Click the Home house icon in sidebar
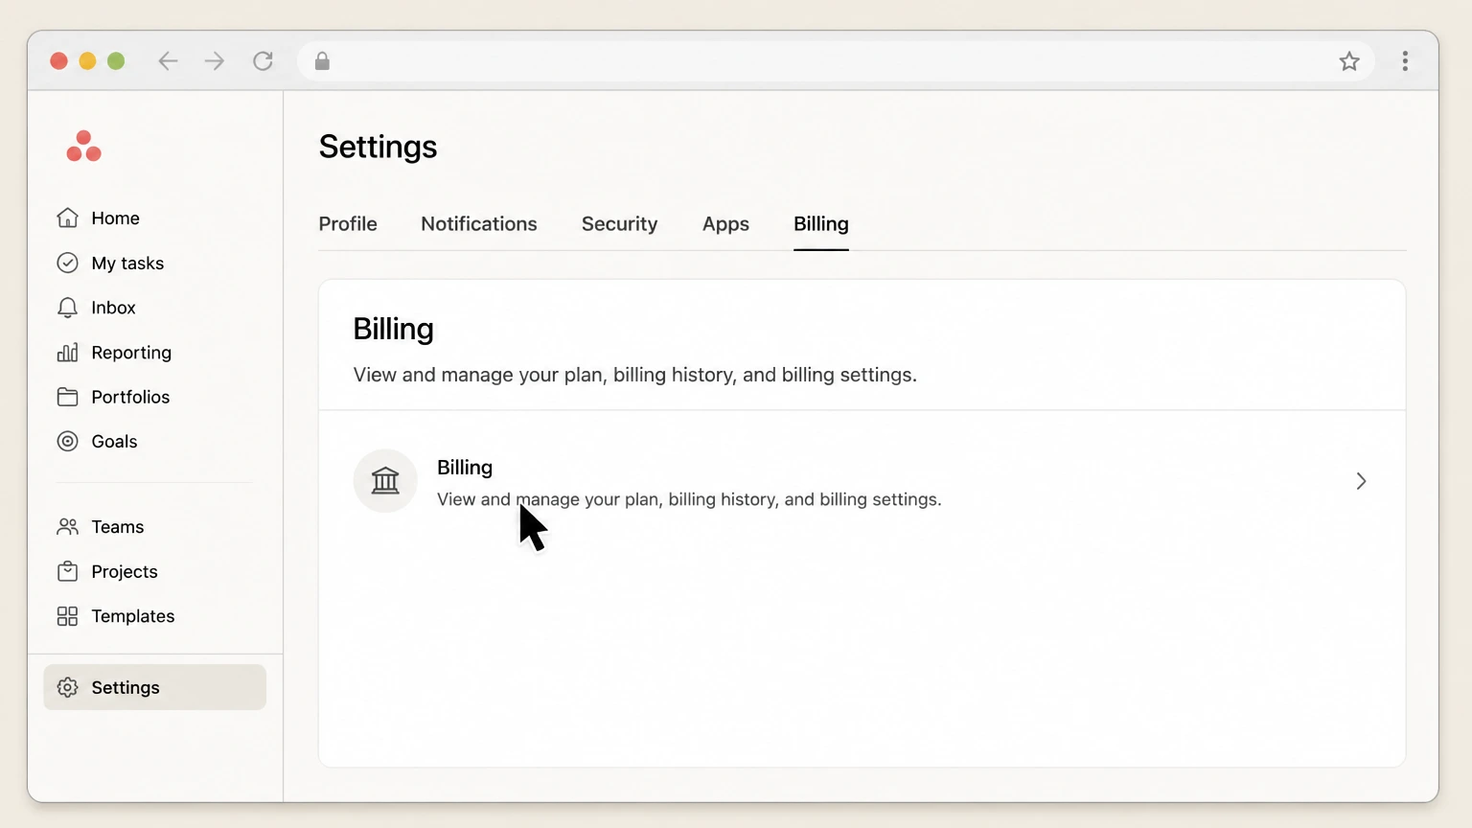 click(67, 218)
